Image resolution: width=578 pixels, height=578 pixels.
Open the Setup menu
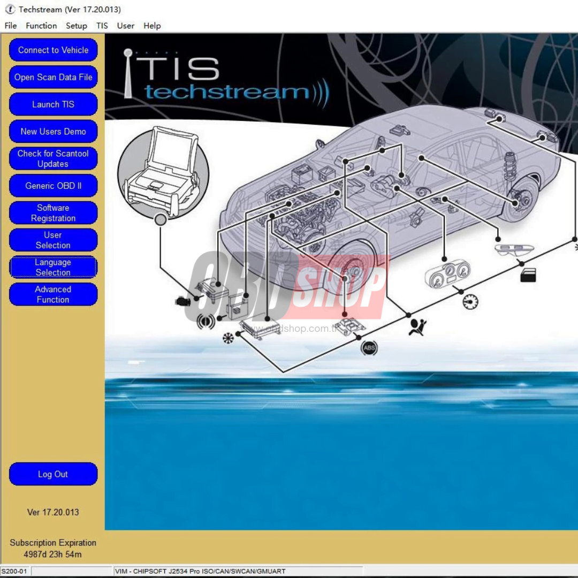[77, 26]
